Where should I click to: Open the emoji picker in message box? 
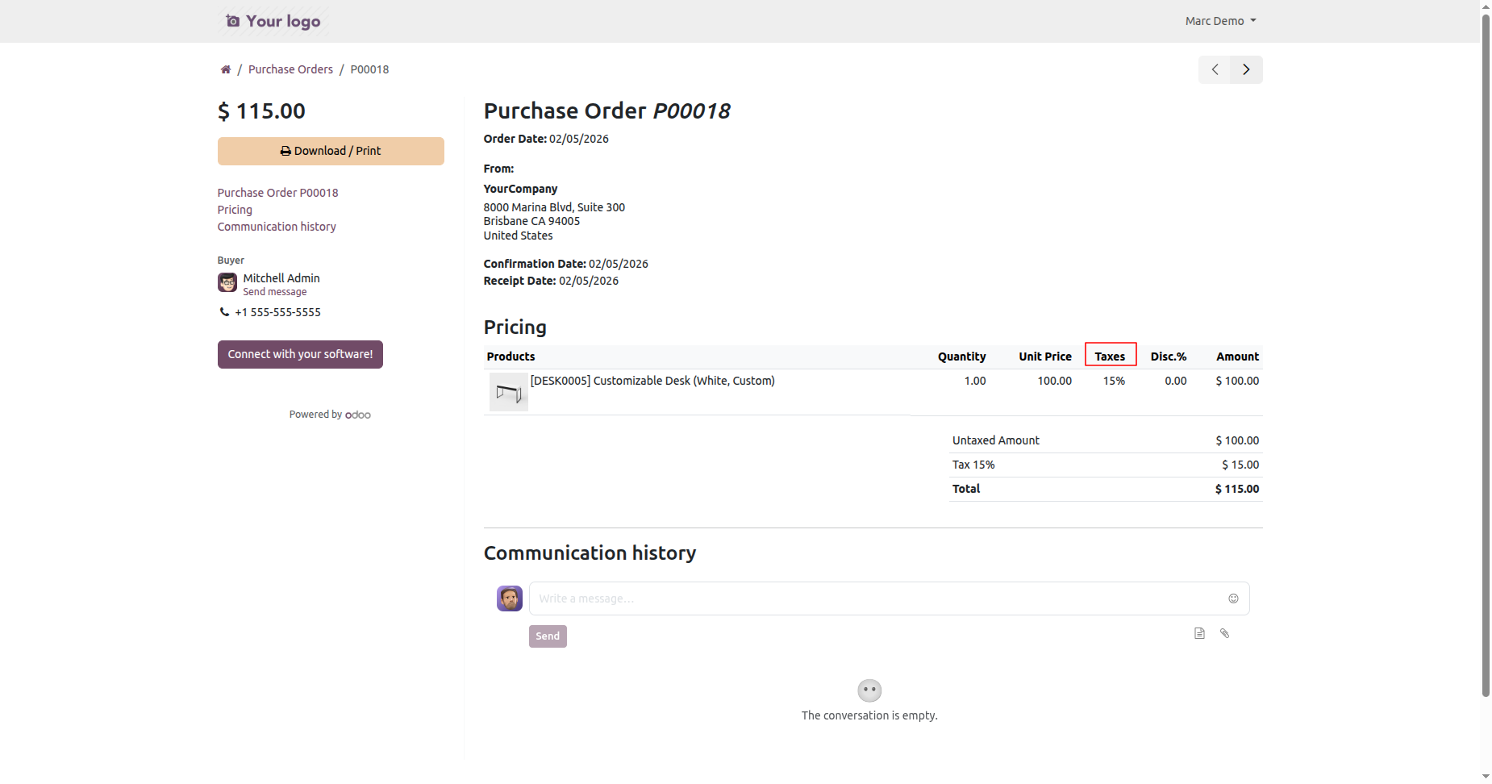point(1233,598)
